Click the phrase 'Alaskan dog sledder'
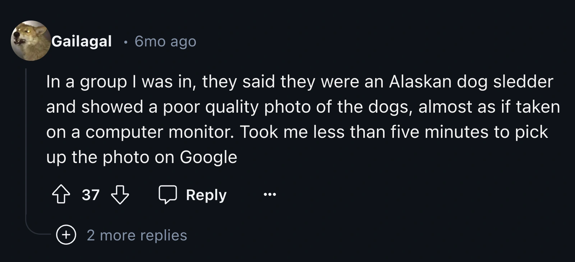Viewport: 575px width, 262px height. tap(471, 82)
